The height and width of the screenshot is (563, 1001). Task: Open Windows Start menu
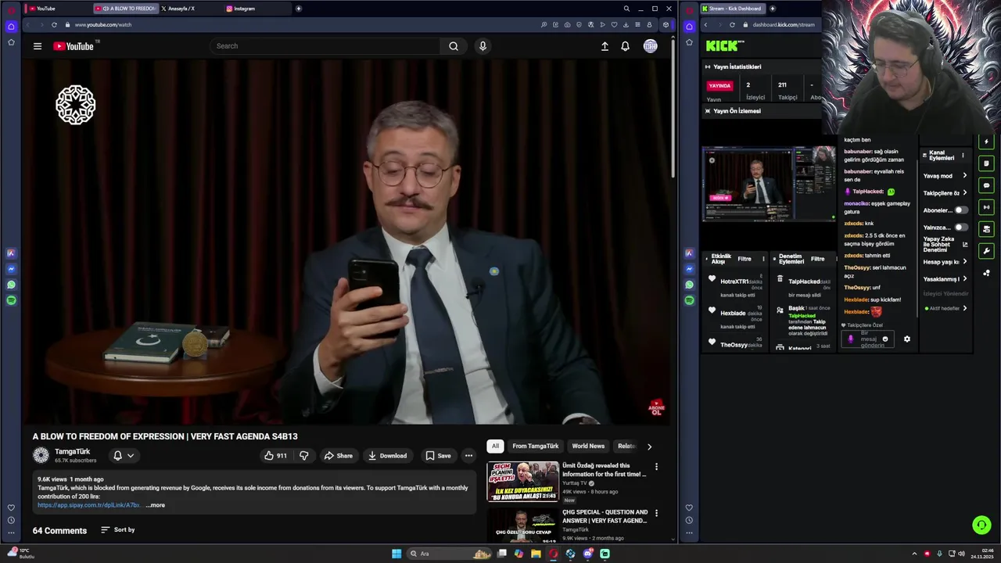pos(396,554)
